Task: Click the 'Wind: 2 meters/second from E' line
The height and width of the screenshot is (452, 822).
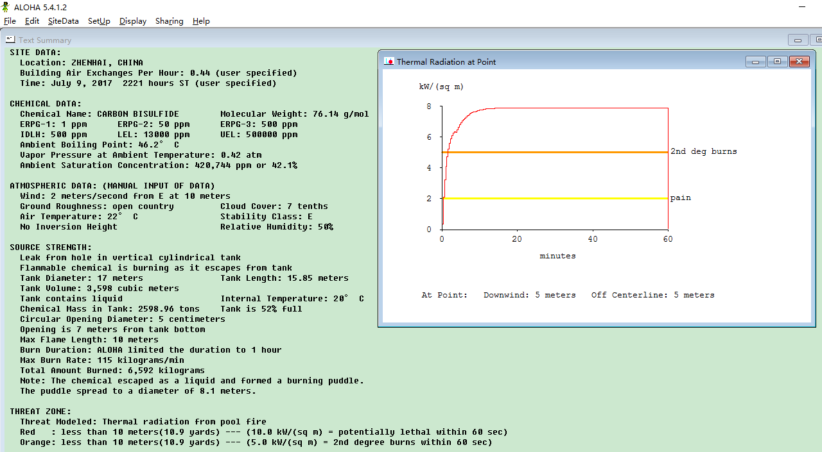Action: click(125, 196)
